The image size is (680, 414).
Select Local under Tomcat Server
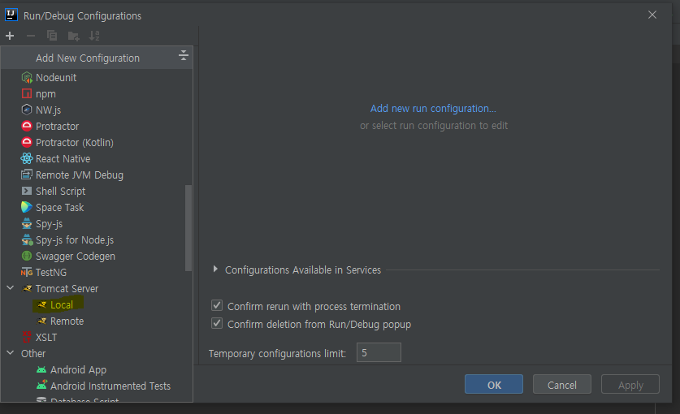(61, 304)
